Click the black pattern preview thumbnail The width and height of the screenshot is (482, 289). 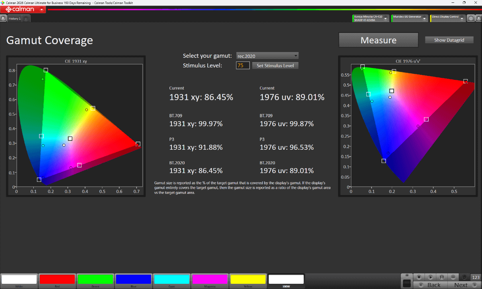pyautogui.click(x=407, y=283)
